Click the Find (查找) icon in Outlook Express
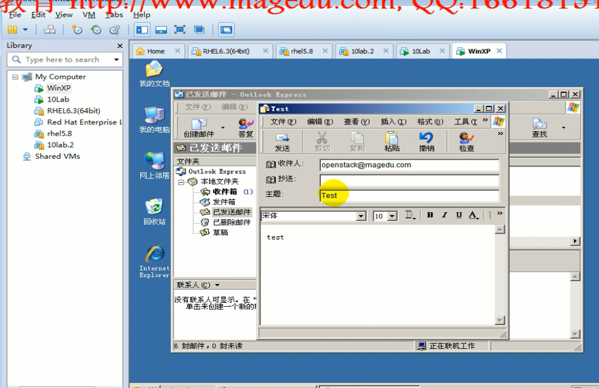 [539, 127]
